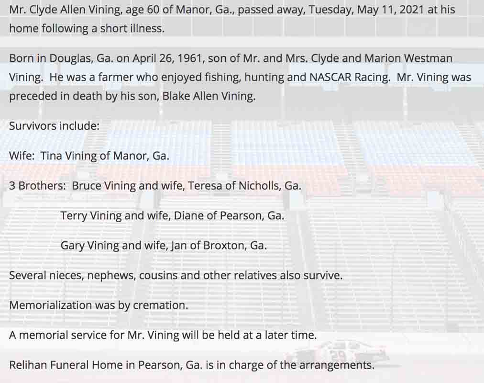Click "Teresa of Nicholls, Ga." text
The width and height of the screenshot is (484, 383).
tap(244, 186)
